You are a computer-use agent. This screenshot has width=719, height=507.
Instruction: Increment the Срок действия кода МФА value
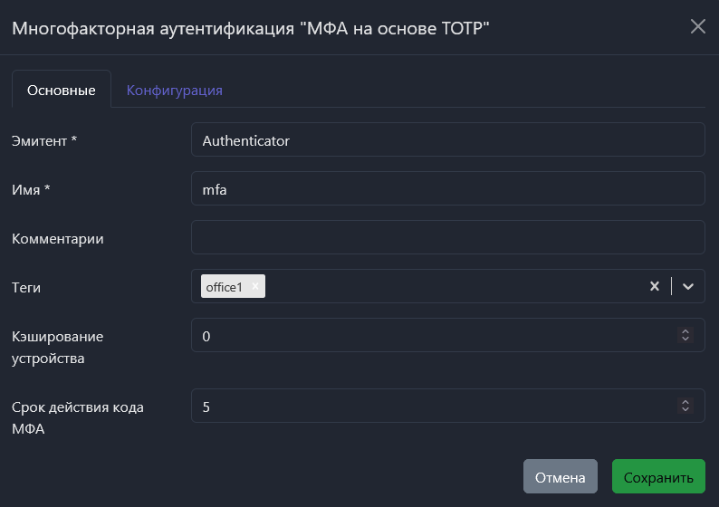click(685, 402)
